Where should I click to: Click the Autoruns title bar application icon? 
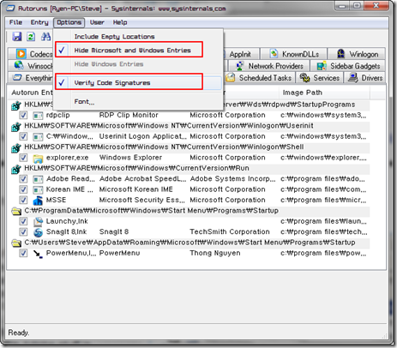coord(11,8)
